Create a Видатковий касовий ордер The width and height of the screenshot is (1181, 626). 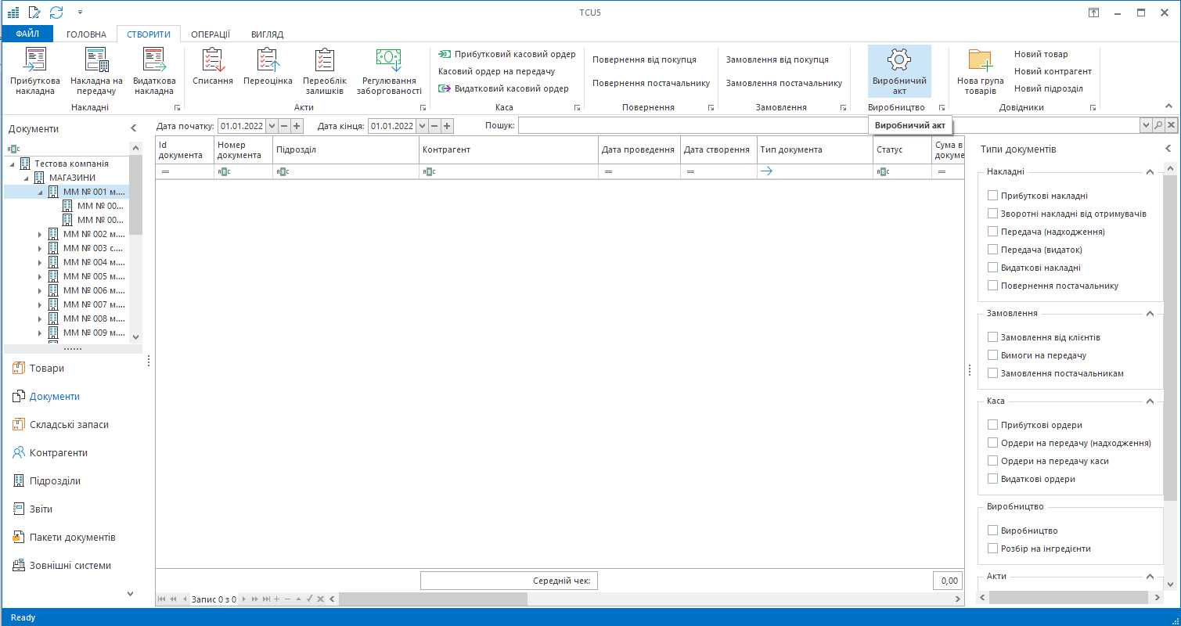click(x=504, y=88)
